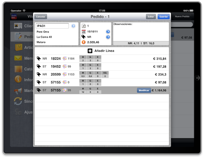Click the calendar icon next to 15/10/11
The width and height of the screenshot is (204, 158).
(x=84, y=32)
